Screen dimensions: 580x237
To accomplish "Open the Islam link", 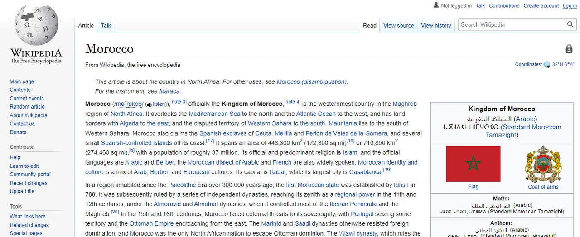I will [x=350, y=153].
